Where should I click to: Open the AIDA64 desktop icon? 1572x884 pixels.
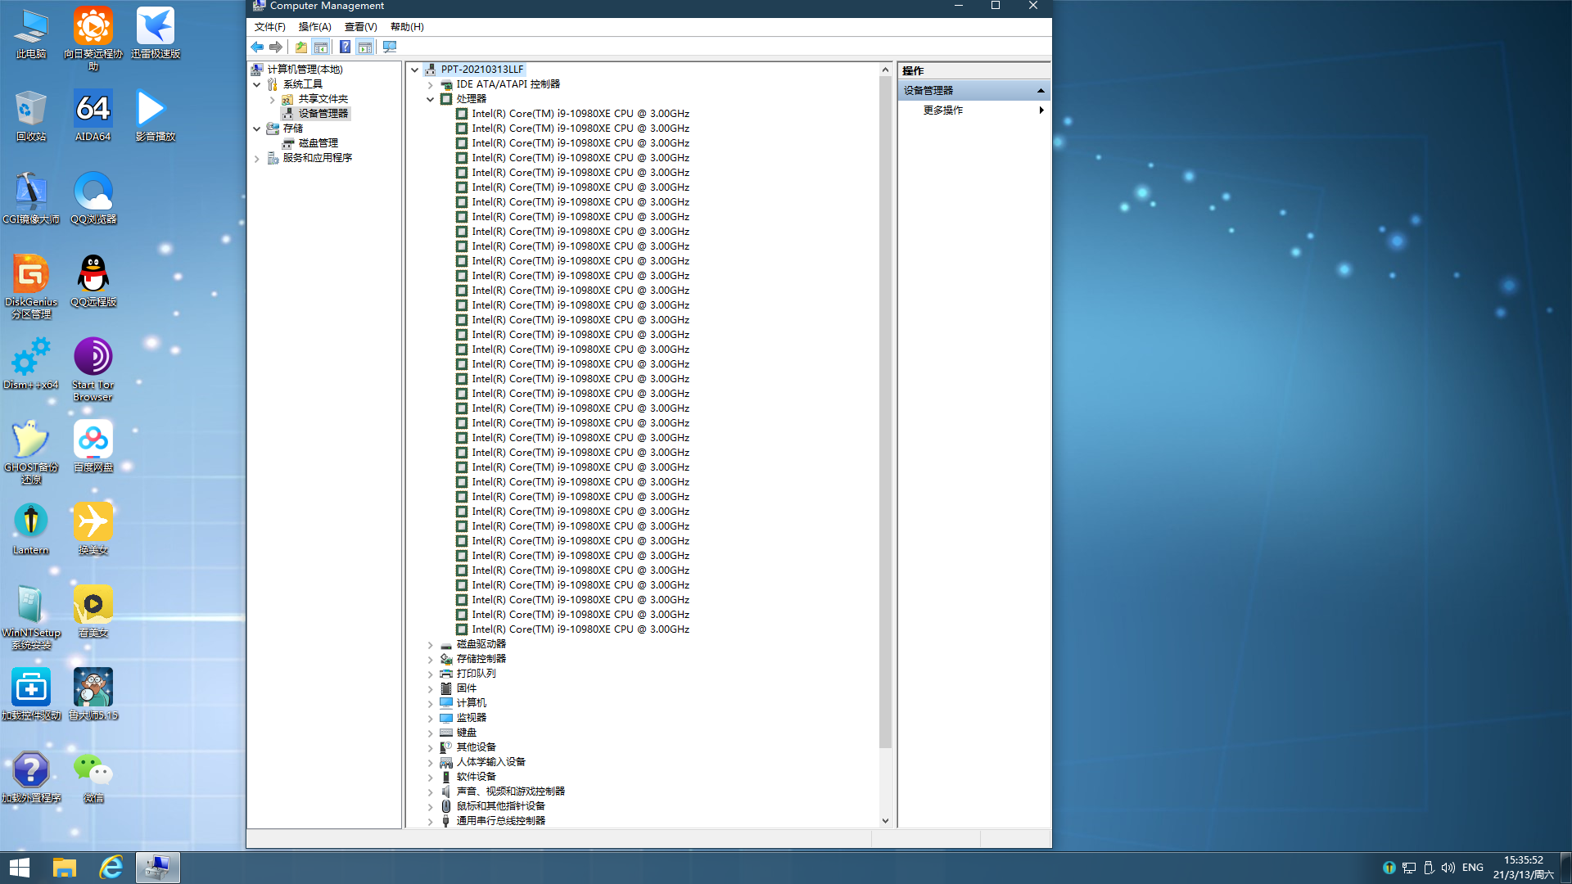tap(93, 116)
